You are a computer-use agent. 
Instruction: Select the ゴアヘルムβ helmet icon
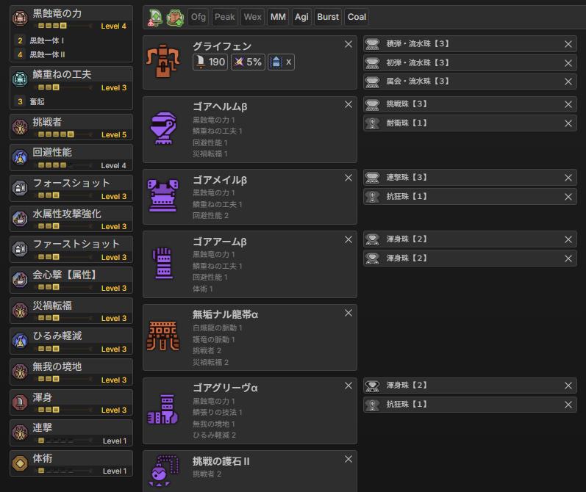pyautogui.click(x=162, y=128)
